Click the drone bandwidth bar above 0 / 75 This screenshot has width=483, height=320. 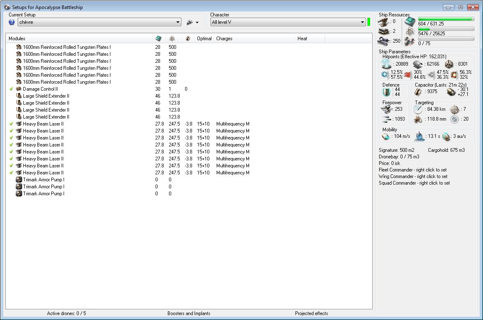point(446,39)
